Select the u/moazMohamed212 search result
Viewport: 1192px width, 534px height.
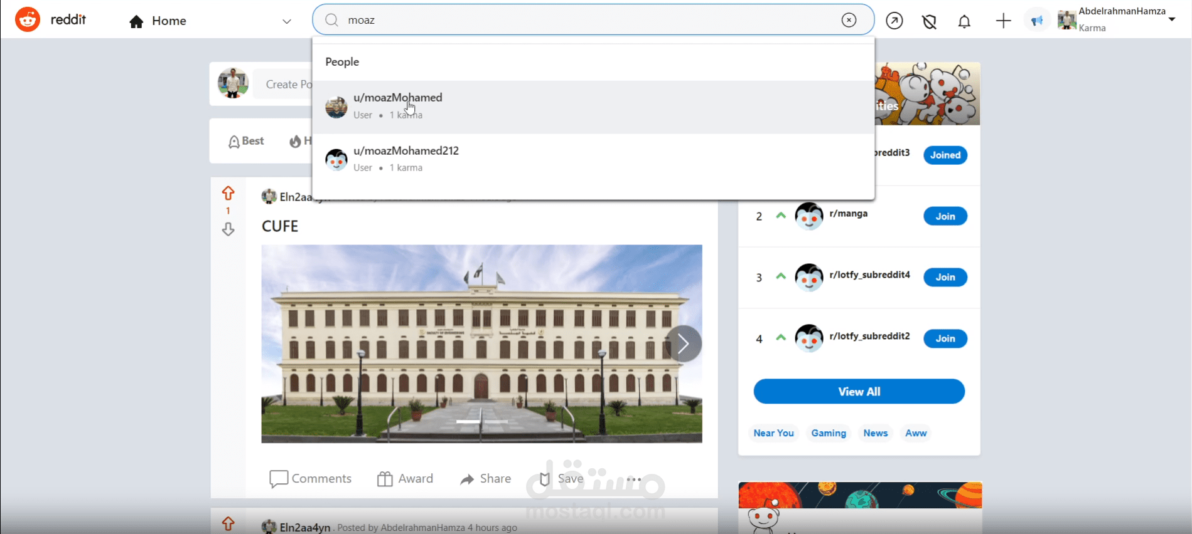(593, 159)
